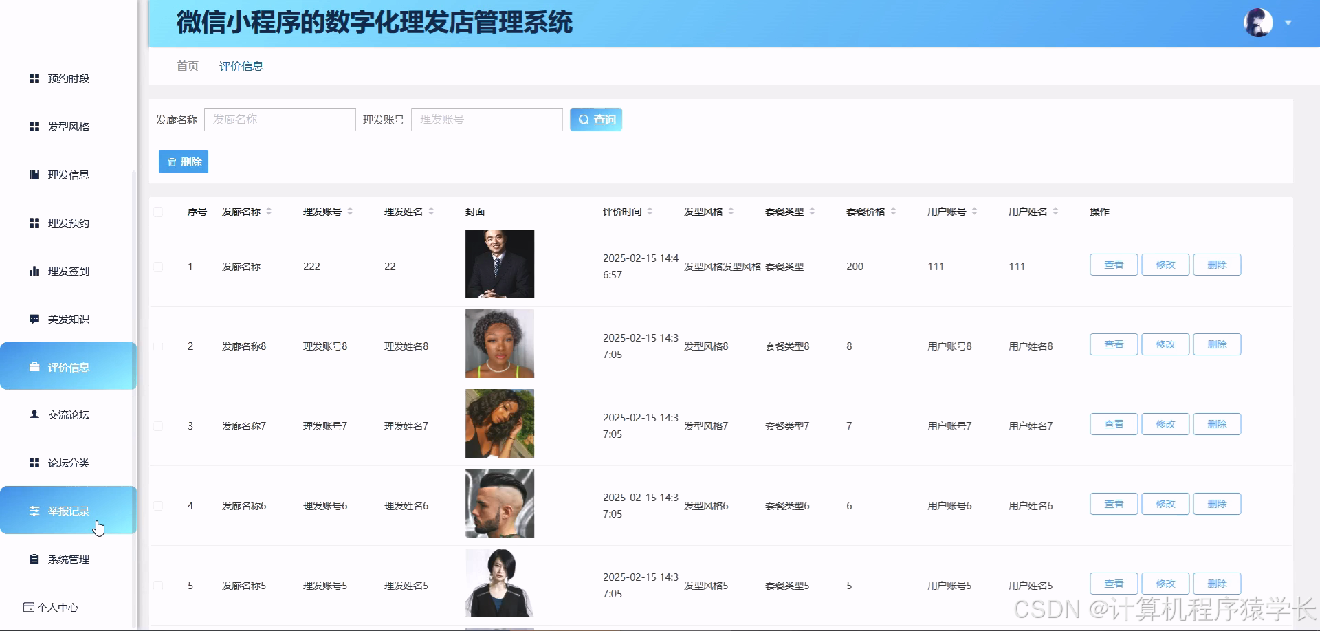1320x631 pixels.
Task: Click the 理发预约 sidebar icon
Action: 34,223
